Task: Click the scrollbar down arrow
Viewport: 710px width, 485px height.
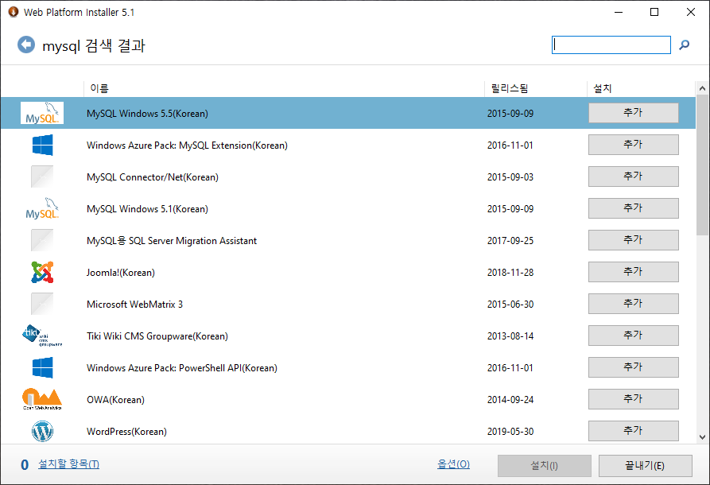Action: [x=702, y=437]
